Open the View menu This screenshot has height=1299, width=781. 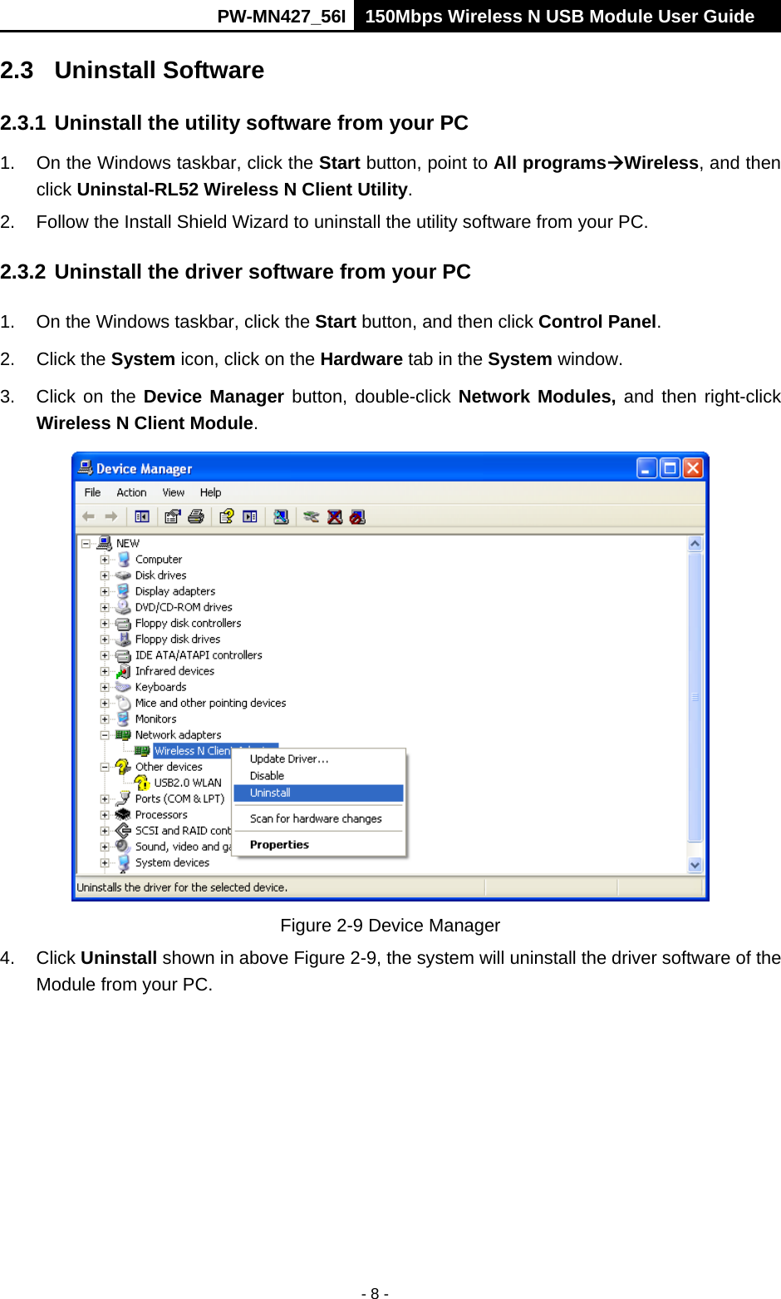[x=174, y=492]
